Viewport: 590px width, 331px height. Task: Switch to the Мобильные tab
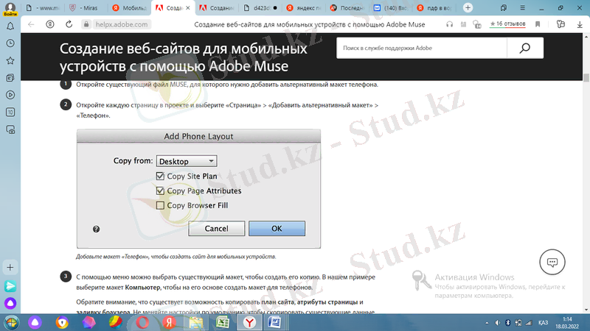pyautogui.click(x=130, y=8)
